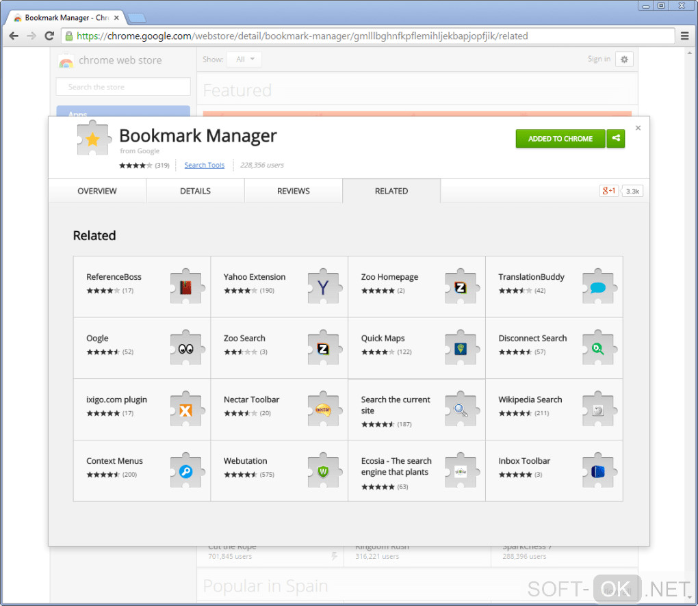Open the ReferenceBoss title

pos(114,277)
